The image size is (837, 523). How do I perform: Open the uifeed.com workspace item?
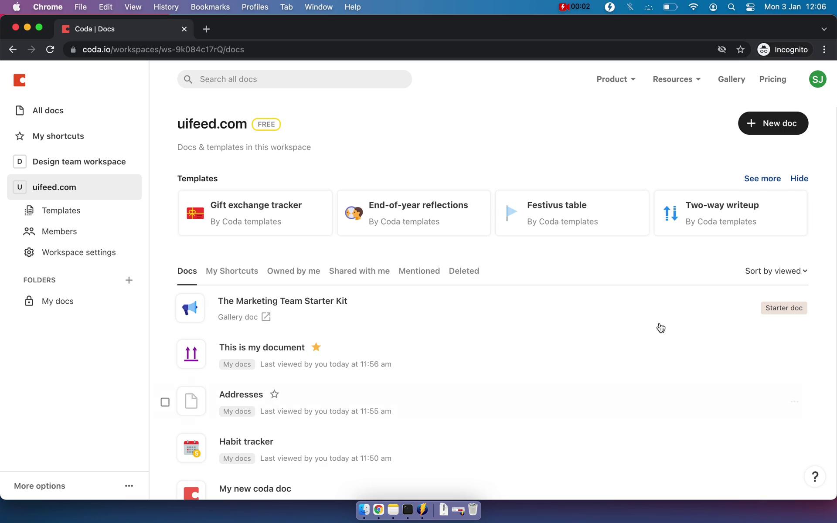54,186
